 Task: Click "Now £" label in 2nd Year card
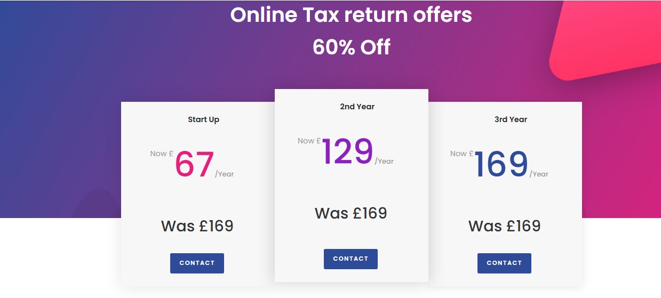click(309, 141)
